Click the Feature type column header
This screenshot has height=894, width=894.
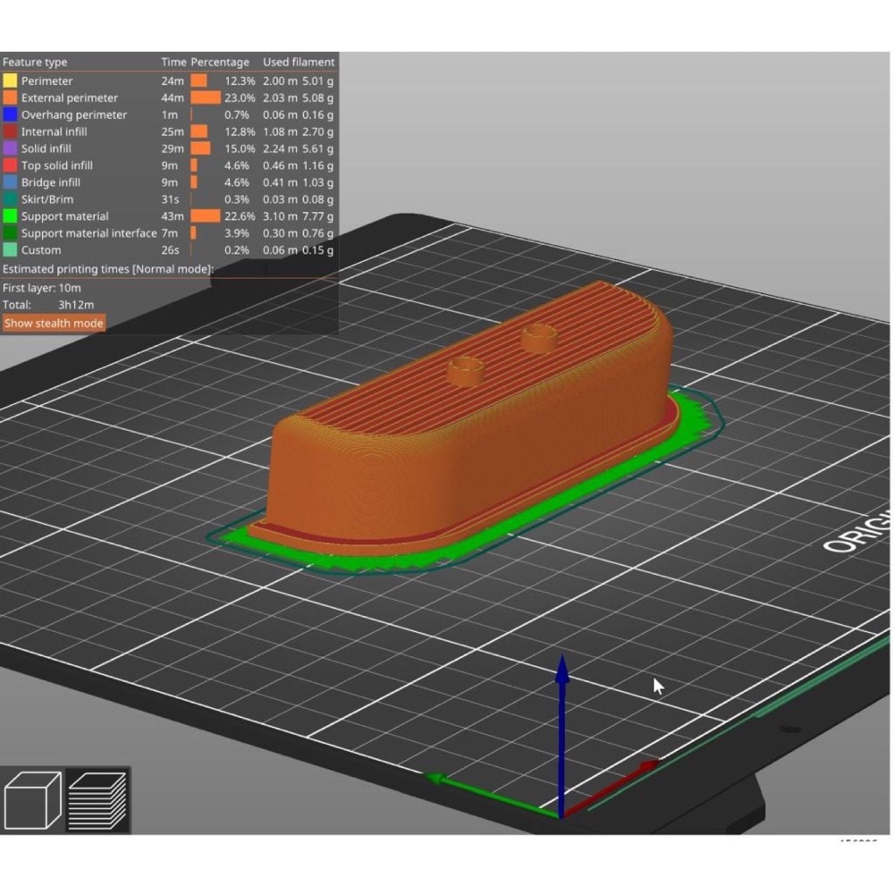(35, 63)
